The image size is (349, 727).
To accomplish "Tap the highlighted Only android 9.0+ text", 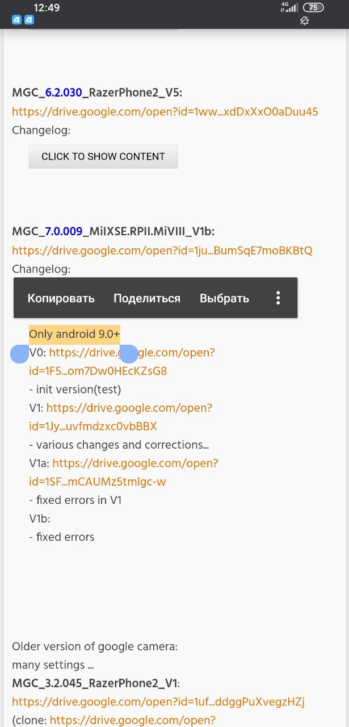I will point(74,334).
